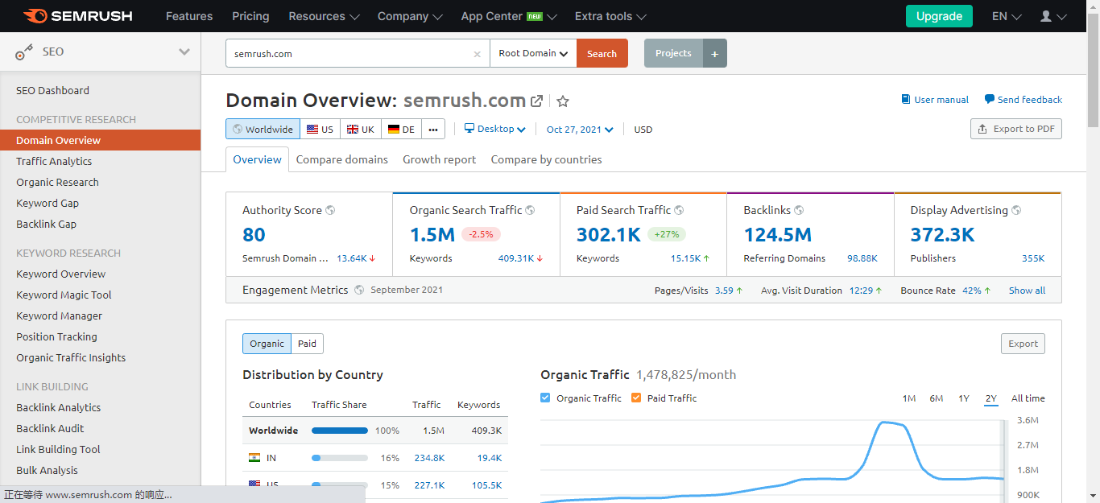The width and height of the screenshot is (1100, 503).
Task: Switch distribution view to Paid
Action: click(x=307, y=344)
